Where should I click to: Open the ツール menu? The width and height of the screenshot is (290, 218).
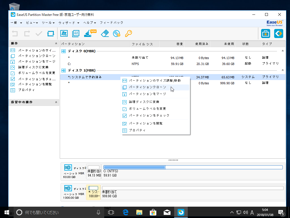(x=48, y=23)
